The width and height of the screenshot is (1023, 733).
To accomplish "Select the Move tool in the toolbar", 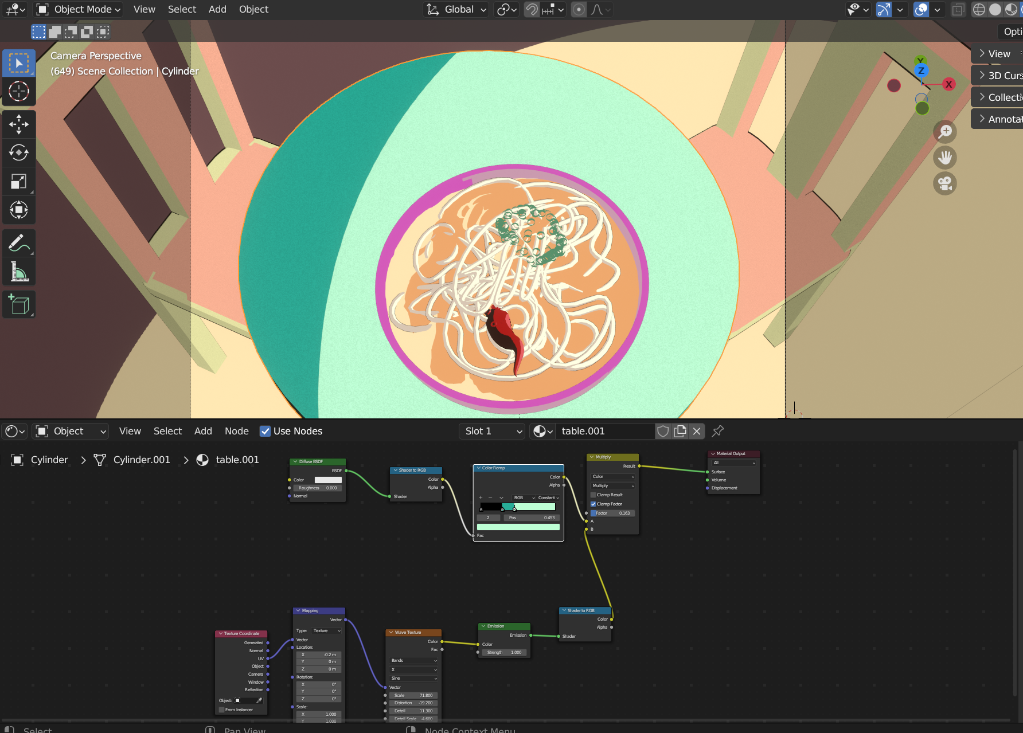I will tap(19, 124).
